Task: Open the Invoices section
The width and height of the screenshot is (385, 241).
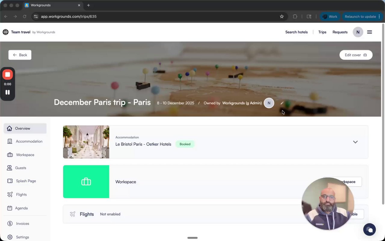Action: pos(25,224)
